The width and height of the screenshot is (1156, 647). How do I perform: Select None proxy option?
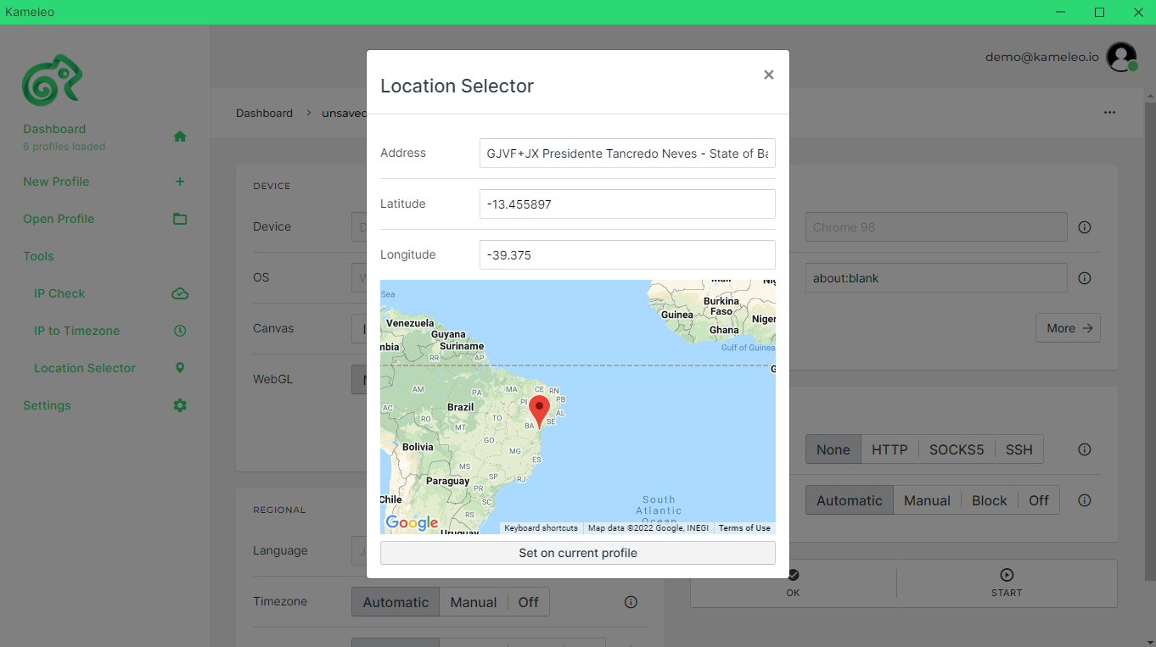(x=833, y=449)
